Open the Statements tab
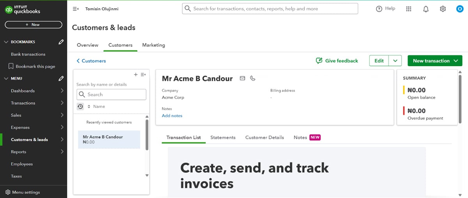Screen dimensions: 468x198 [223, 138]
